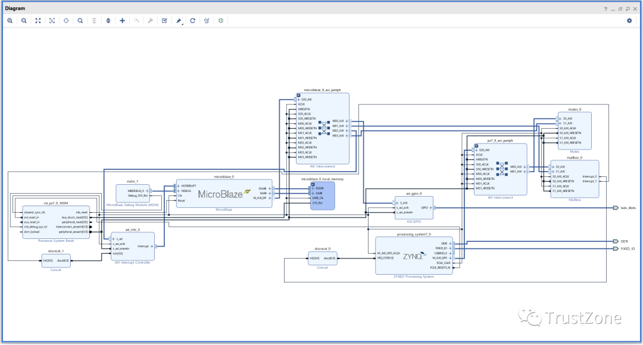This screenshot has width=643, height=345.
Task: Expand the microblaze_0_local_memory hierarchy plus box
Action: tap(313, 184)
